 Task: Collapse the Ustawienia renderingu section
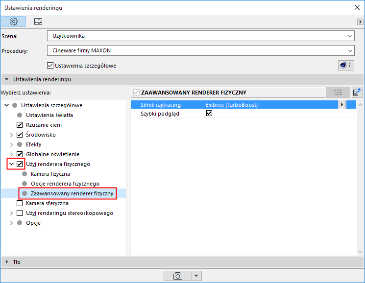[x=7, y=79]
